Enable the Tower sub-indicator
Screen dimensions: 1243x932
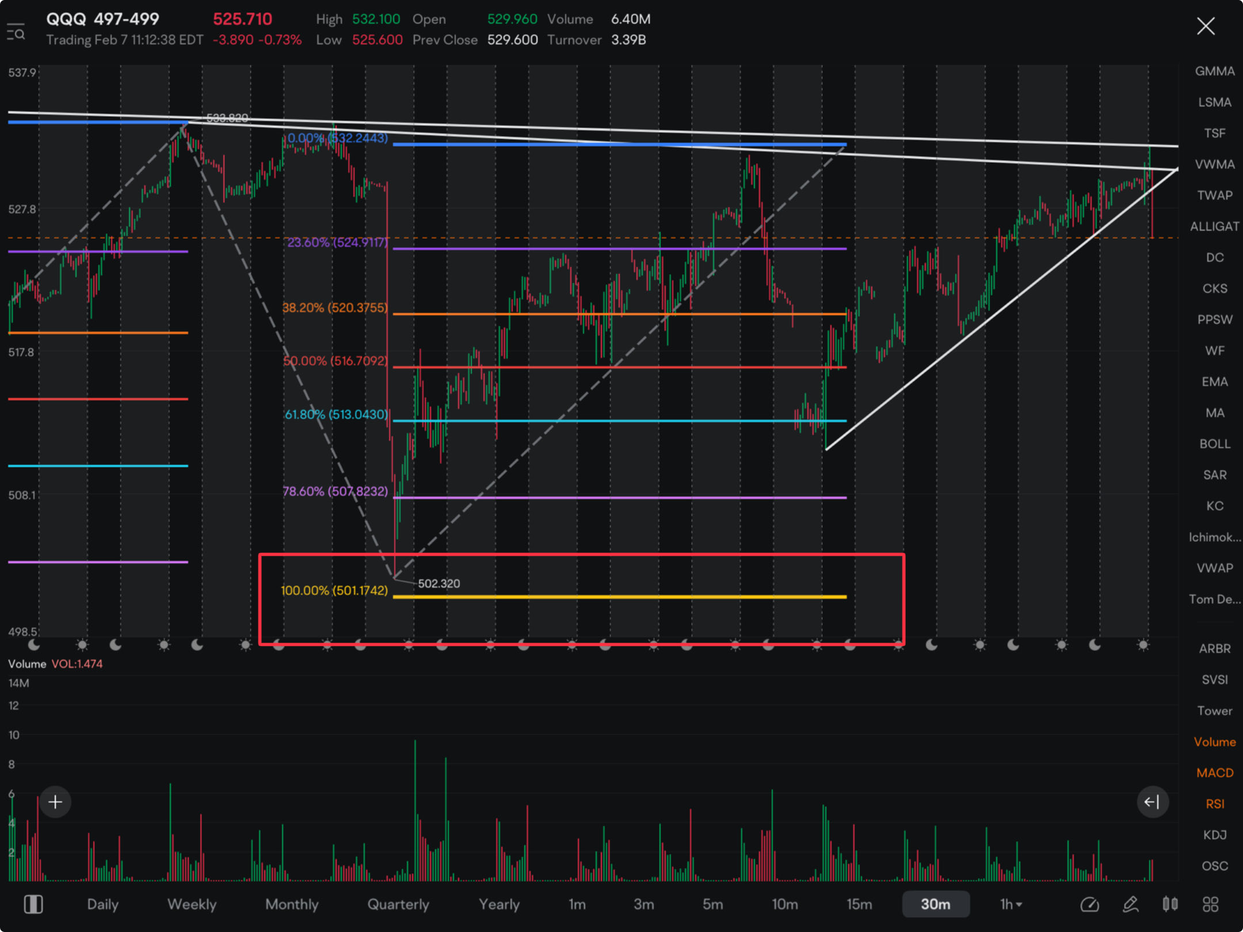click(1215, 711)
